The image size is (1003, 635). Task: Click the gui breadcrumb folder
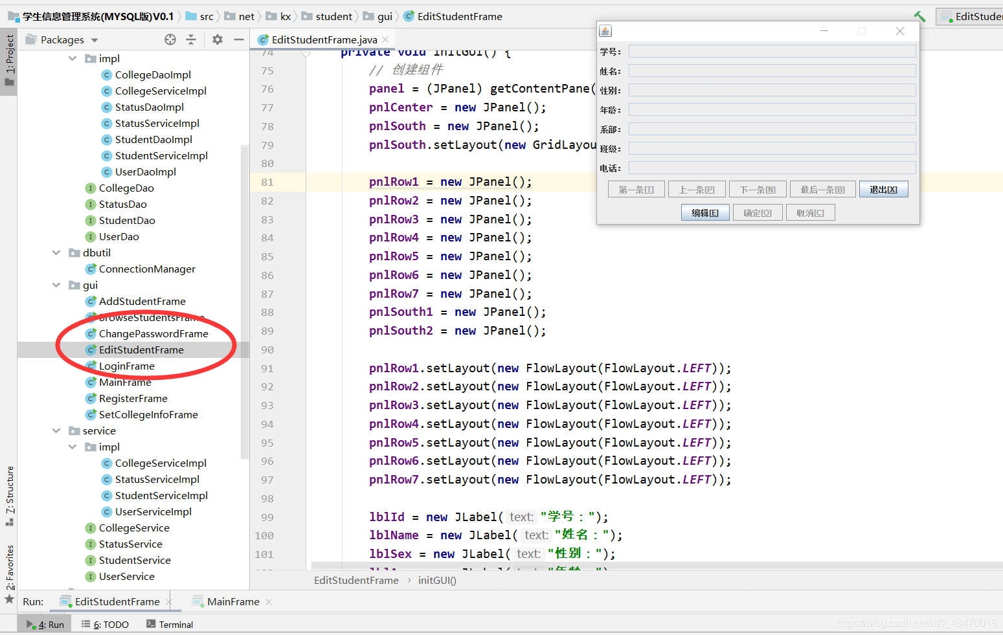pos(378,16)
